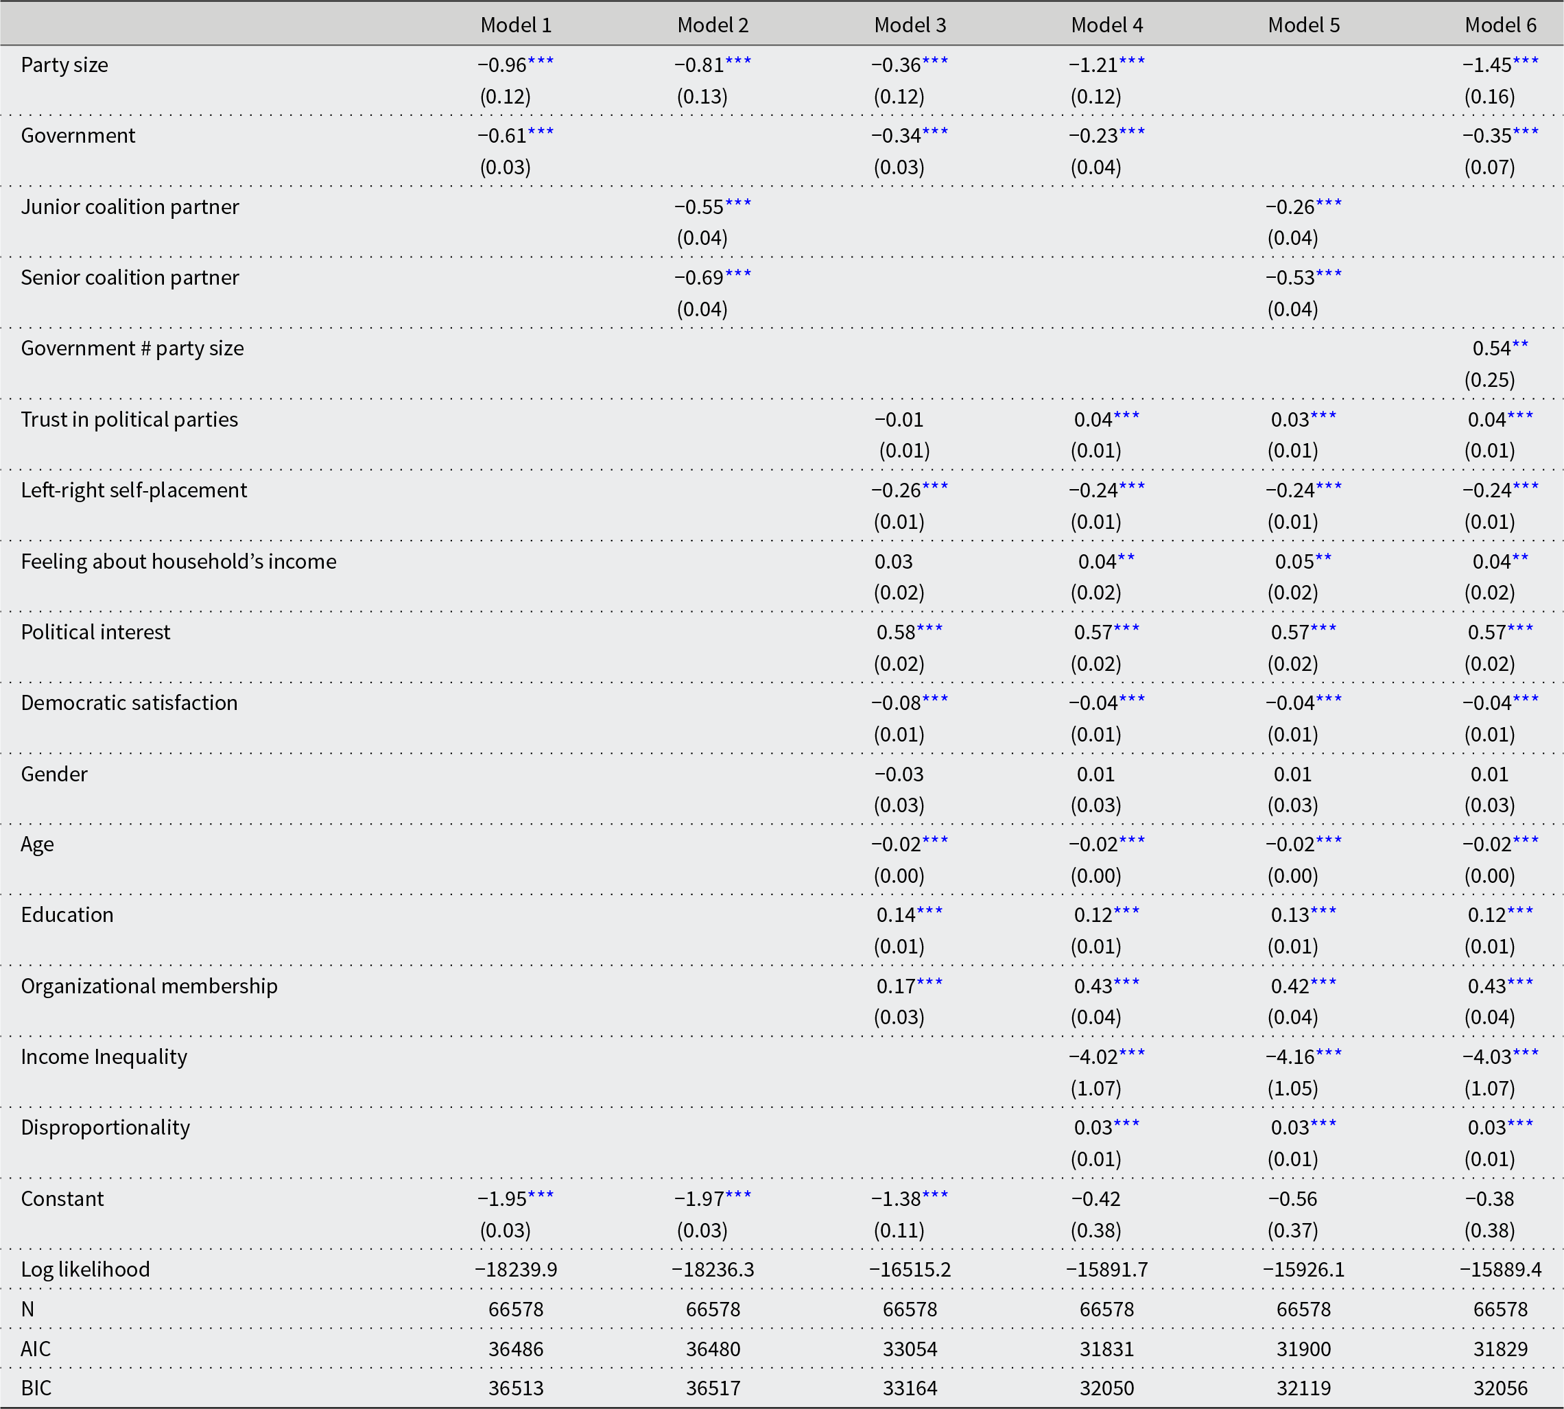The width and height of the screenshot is (1564, 1409).
Task: Select the Model 3 column header
Action: pos(910,25)
